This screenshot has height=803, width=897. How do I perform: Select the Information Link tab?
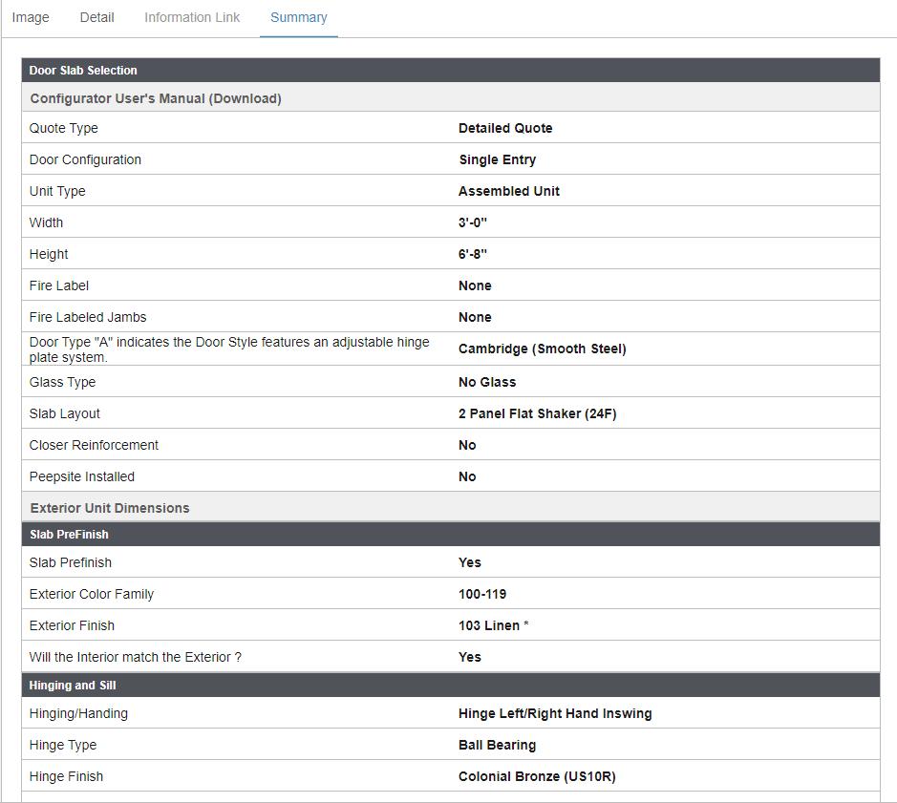tap(192, 18)
